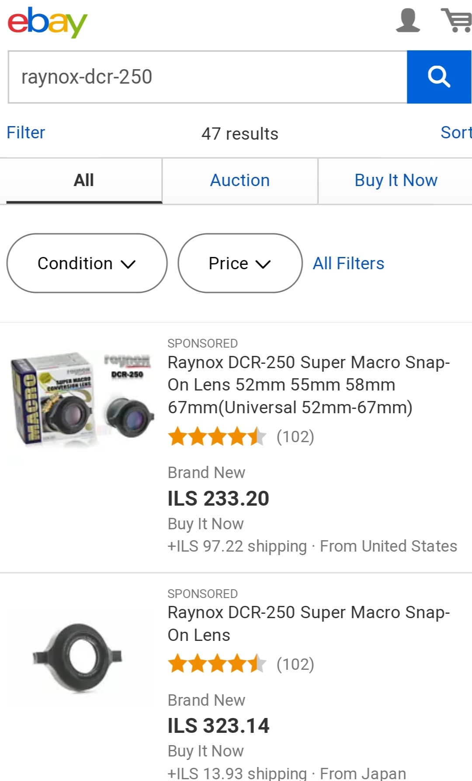Screen dimensions: 472x781
Task: Click the (102) reviews count on first listing
Action: [x=295, y=436]
